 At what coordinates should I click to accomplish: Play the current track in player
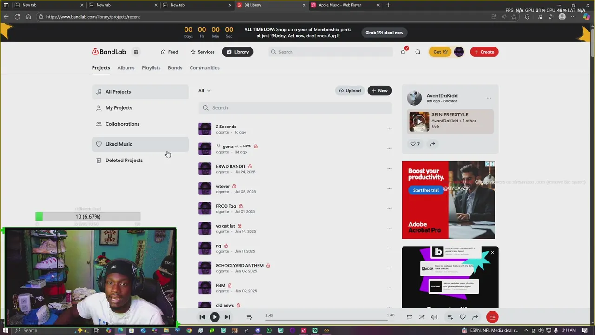214,317
